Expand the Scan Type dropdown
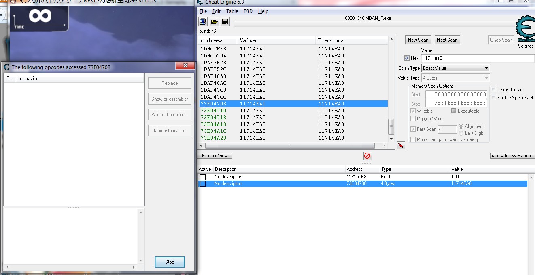The height and width of the screenshot is (275, 535). (455, 68)
